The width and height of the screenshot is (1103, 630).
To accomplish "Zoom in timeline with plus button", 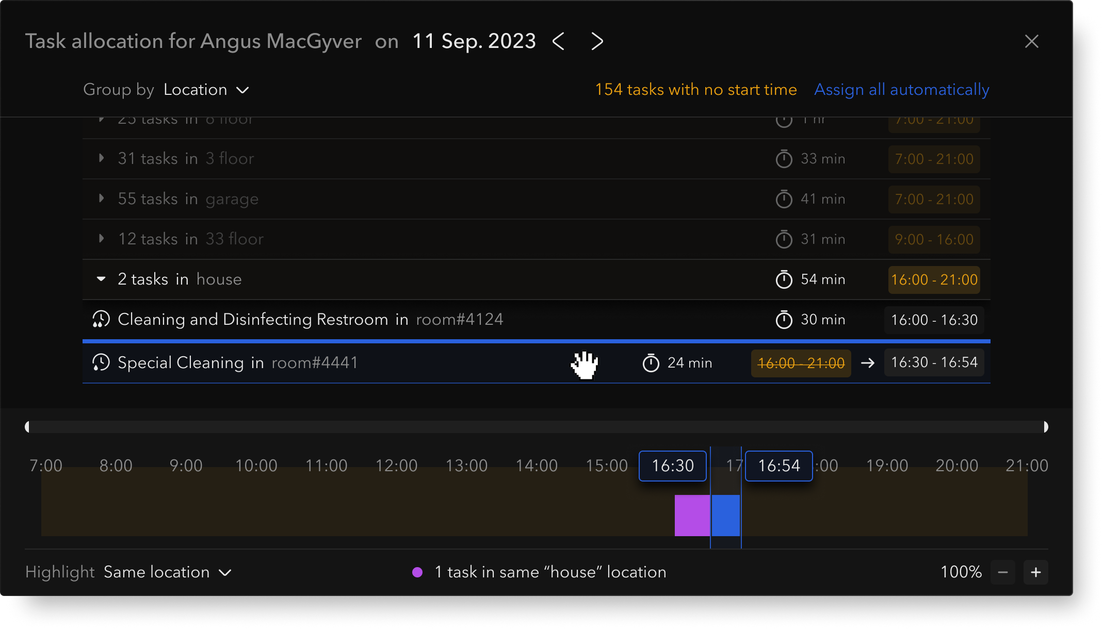I will coord(1035,572).
